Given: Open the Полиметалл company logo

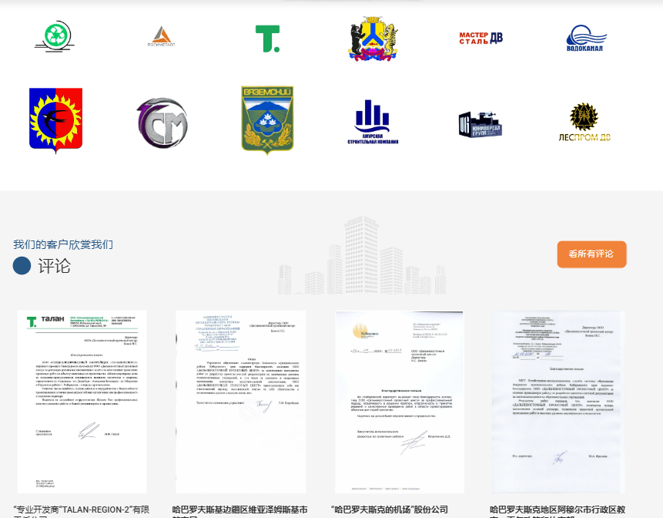Looking at the screenshot, I should pyautogui.click(x=162, y=37).
